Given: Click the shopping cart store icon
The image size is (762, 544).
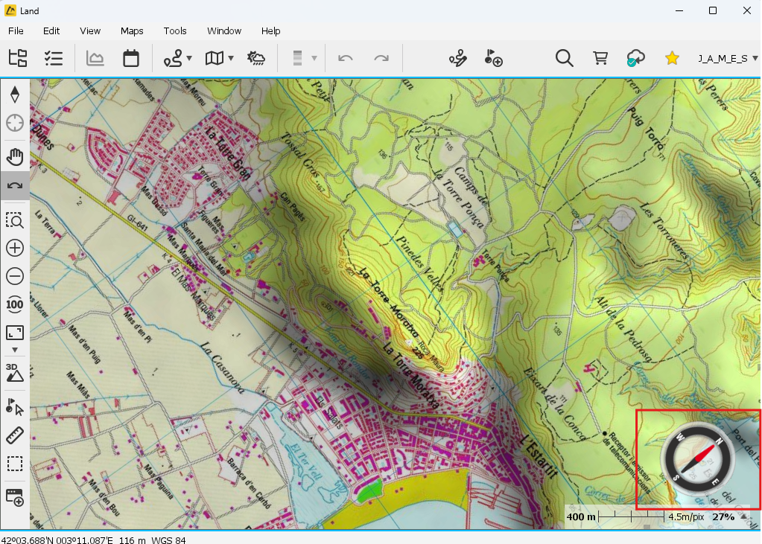Looking at the screenshot, I should click(600, 58).
